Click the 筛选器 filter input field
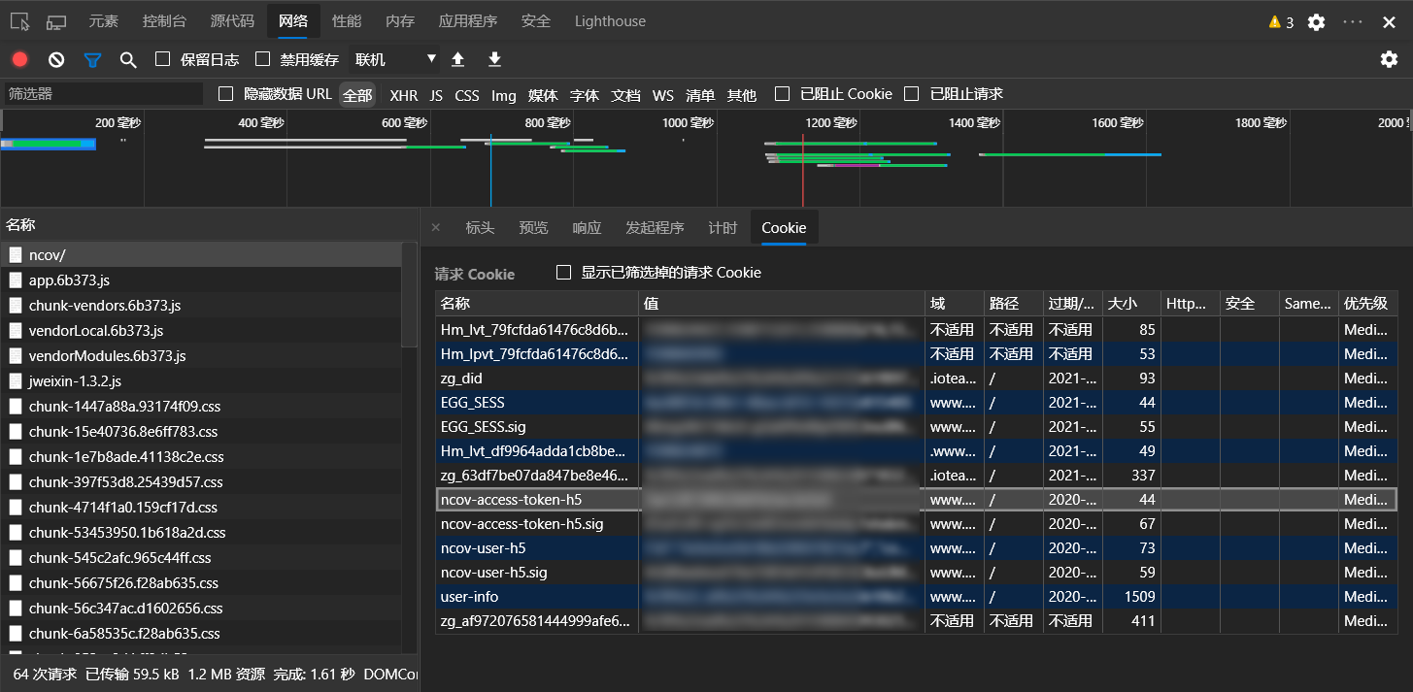The height and width of the screenshot is (692, 1413). (x=102, y=94)
